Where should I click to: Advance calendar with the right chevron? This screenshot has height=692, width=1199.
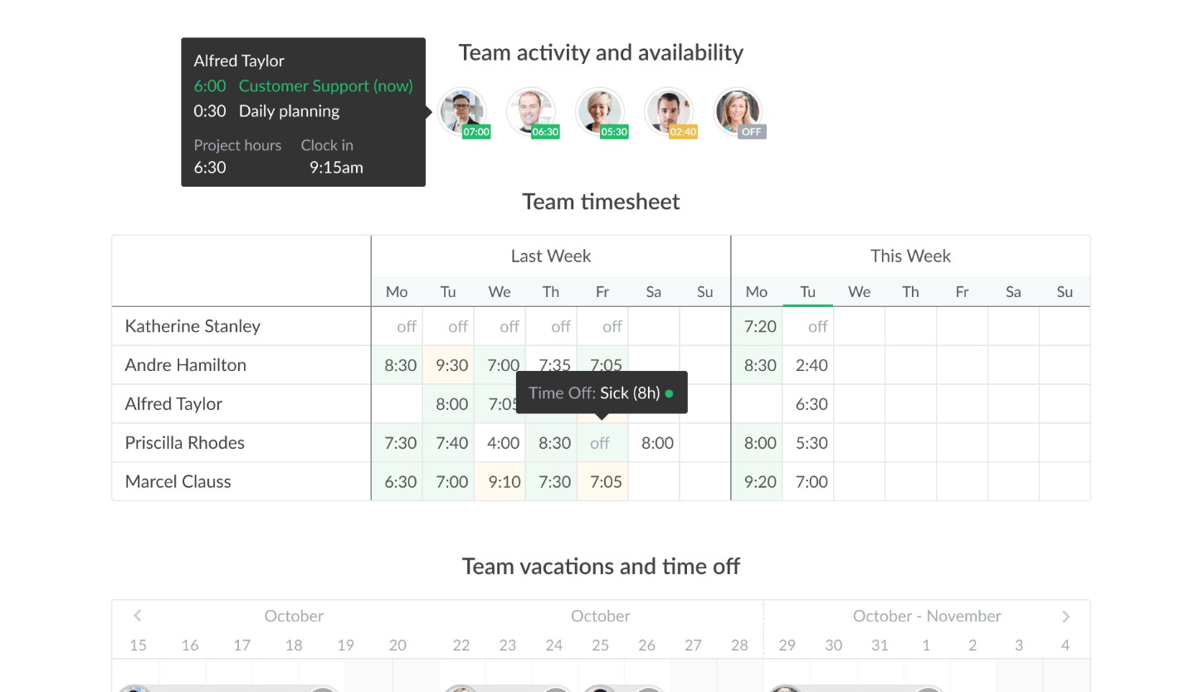[1065, 616]
